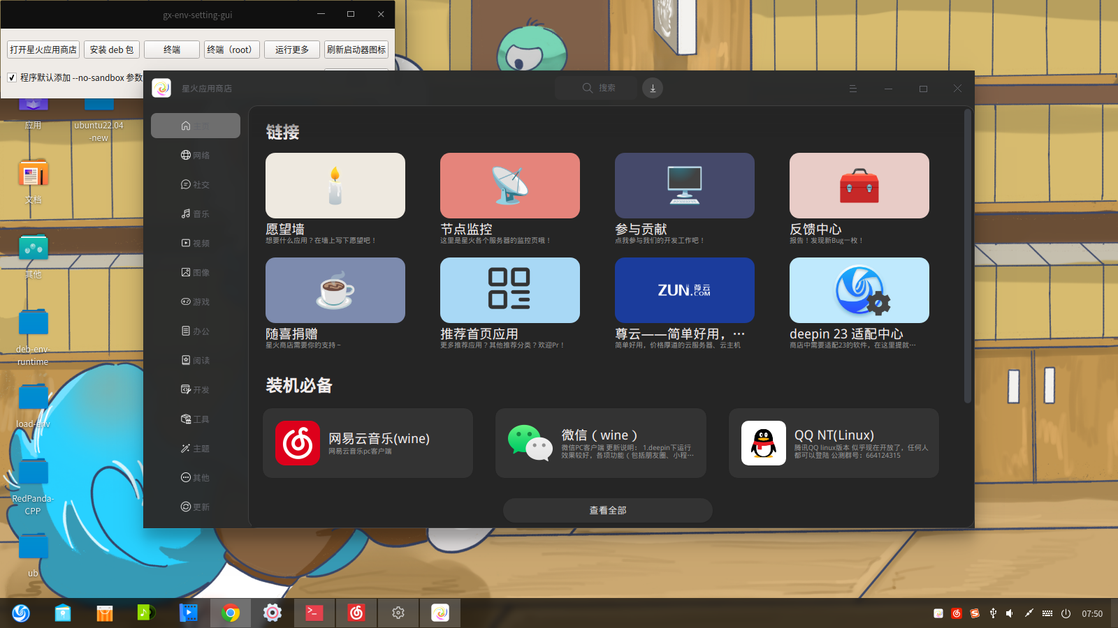This screenshot has height=628, width=1118.
Task: Open the 更新 updates section
Action: coord(196,507)
